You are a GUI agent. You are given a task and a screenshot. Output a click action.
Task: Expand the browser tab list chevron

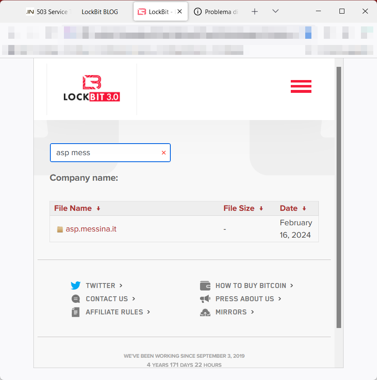pyautogui.click(x=276, y=12)
